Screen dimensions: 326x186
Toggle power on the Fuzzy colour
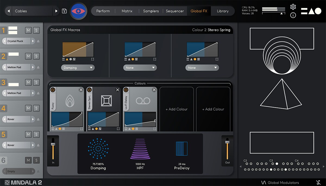tap(53, 90)
